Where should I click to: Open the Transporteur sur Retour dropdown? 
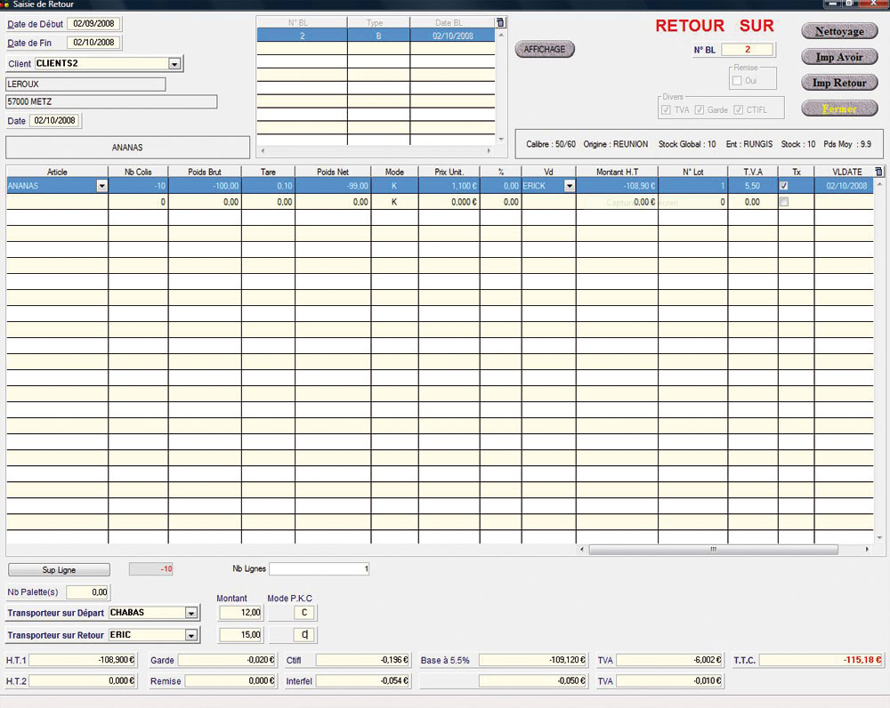point(191,635)
